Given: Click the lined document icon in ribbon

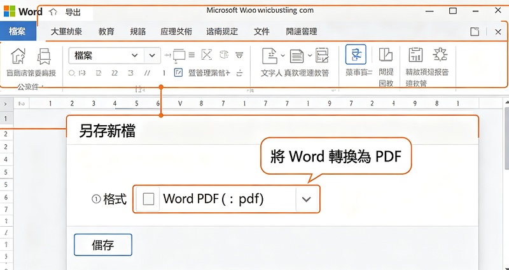Looking at the screenshot, I should coord(296,56).
